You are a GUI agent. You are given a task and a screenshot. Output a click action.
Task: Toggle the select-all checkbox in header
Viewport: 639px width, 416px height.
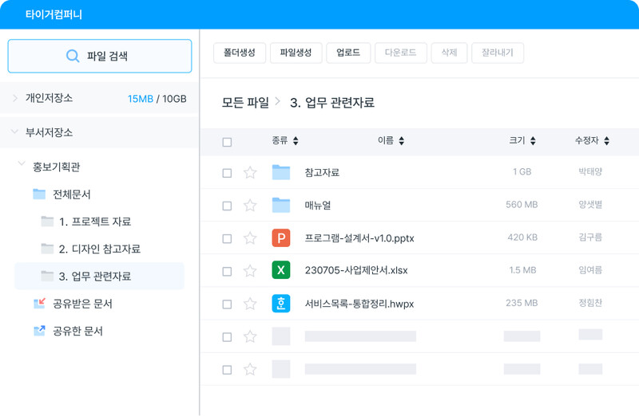pos(227,142)
